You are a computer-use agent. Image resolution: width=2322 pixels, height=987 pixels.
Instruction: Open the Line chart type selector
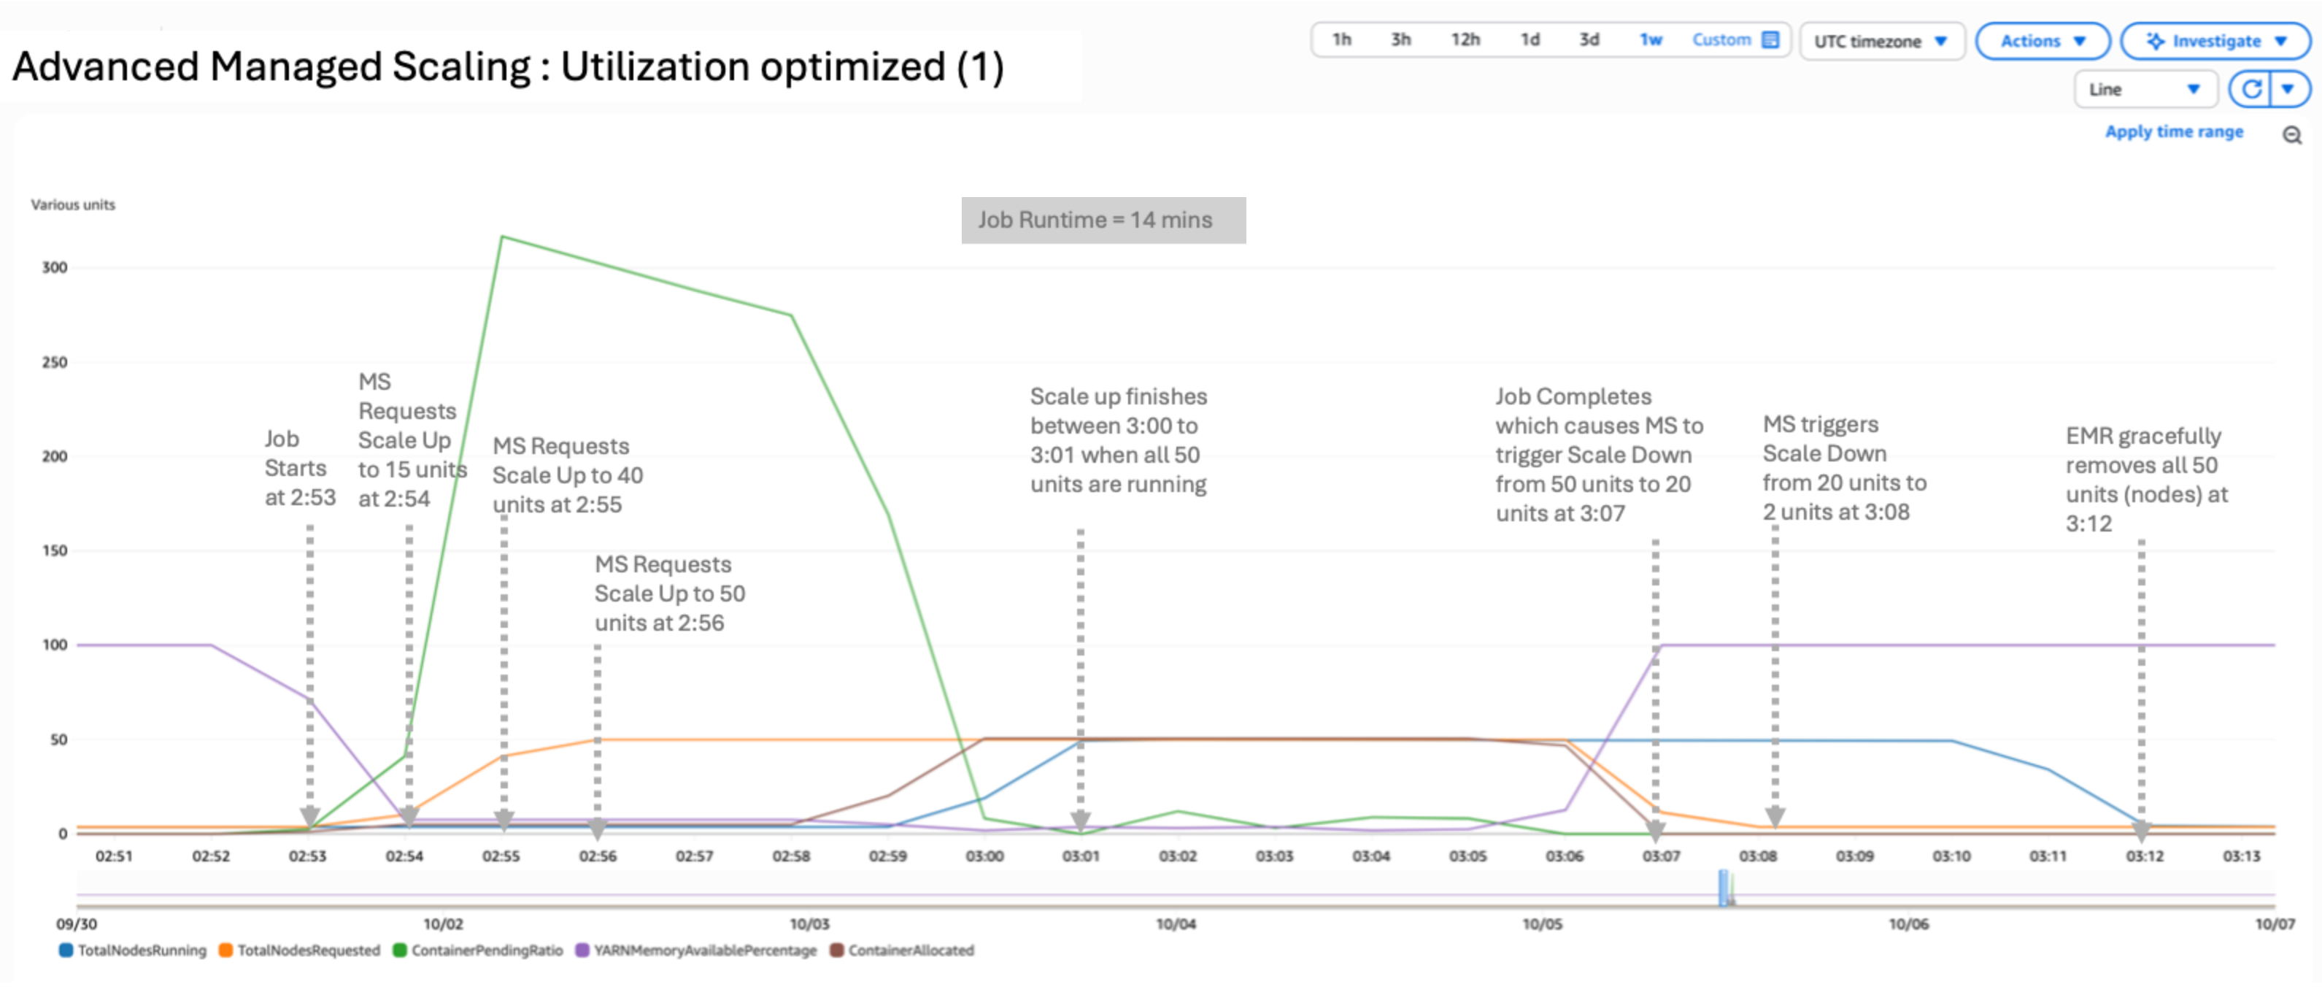2143,89
